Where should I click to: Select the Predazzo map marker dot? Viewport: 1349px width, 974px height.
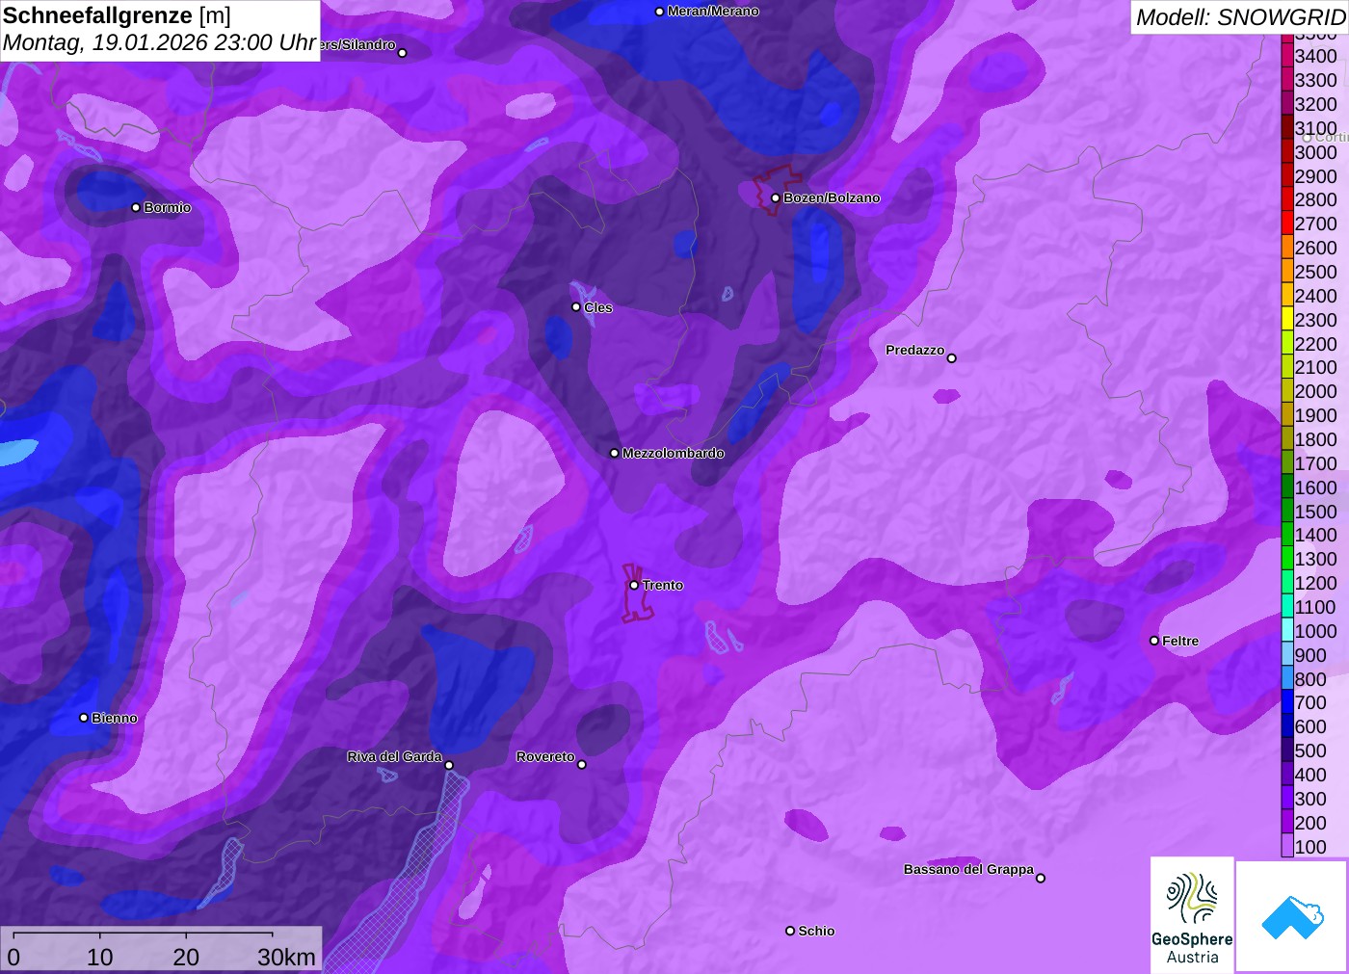pyautogui.click(x=952, y=358)
